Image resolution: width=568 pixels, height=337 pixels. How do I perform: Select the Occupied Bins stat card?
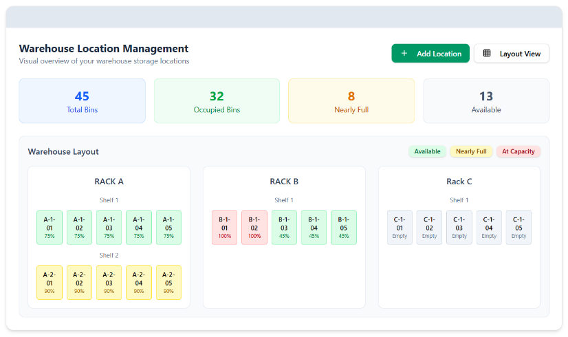tap(217, 101)
